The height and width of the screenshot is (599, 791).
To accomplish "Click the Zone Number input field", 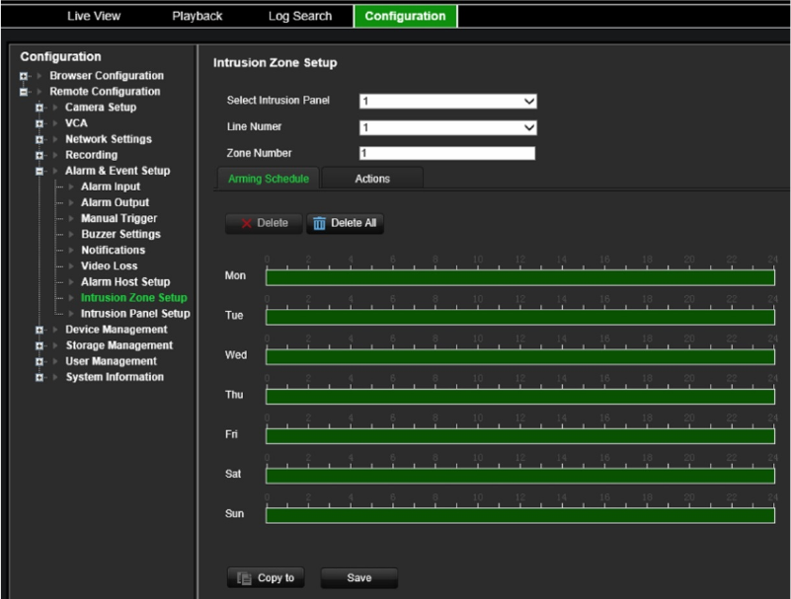I will click(446, 153).
